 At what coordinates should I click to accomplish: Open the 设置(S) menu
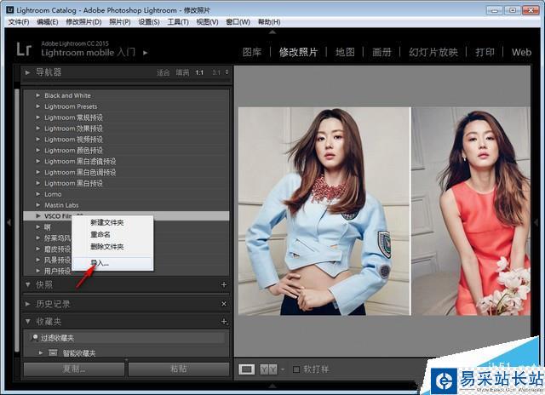(x=149, y=22)
